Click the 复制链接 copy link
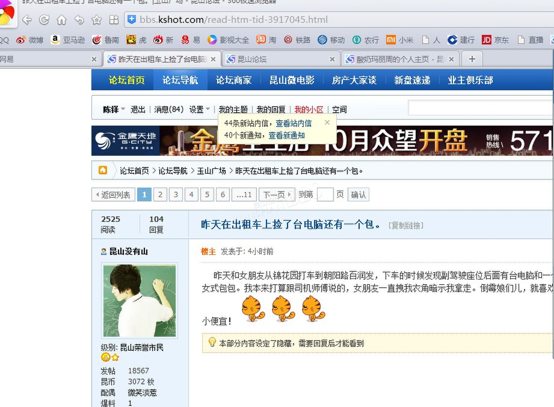The height and width of the screenshot is (407, 554). pyautogui.click(x=406, y=225)
